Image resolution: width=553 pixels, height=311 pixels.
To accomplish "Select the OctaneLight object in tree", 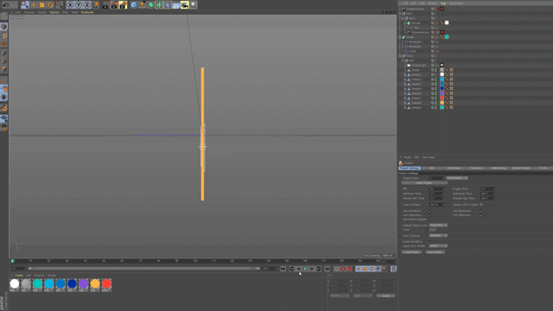I will (x=418, y=66).
